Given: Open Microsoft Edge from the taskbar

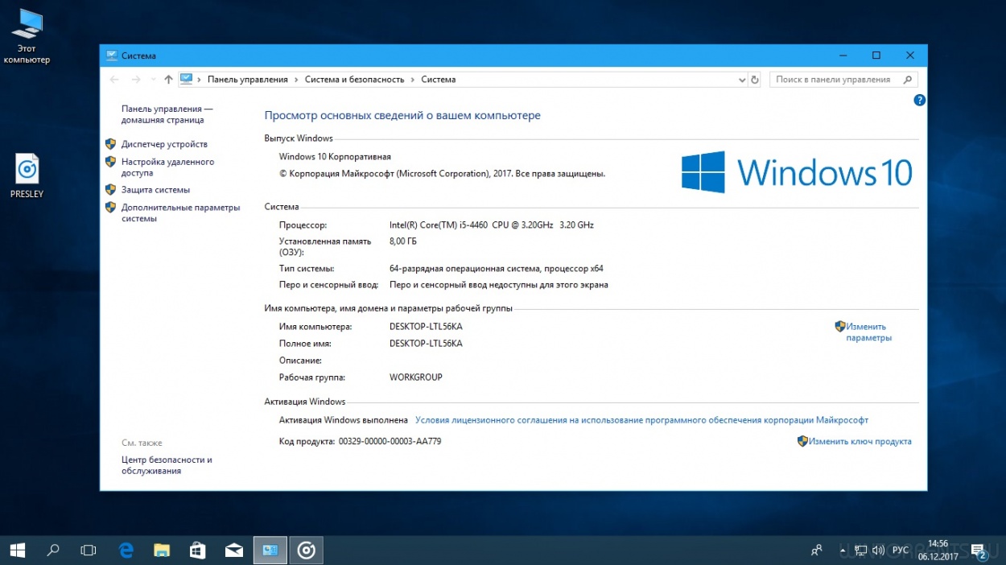Looking at the screenshot, I should (126, 551).
